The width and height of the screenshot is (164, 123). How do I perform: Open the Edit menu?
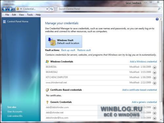click(14, 15)
